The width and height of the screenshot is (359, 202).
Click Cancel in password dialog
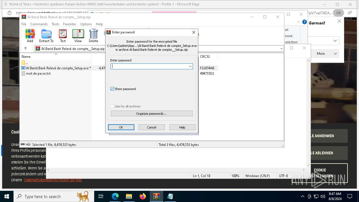[x=151, y=127]
